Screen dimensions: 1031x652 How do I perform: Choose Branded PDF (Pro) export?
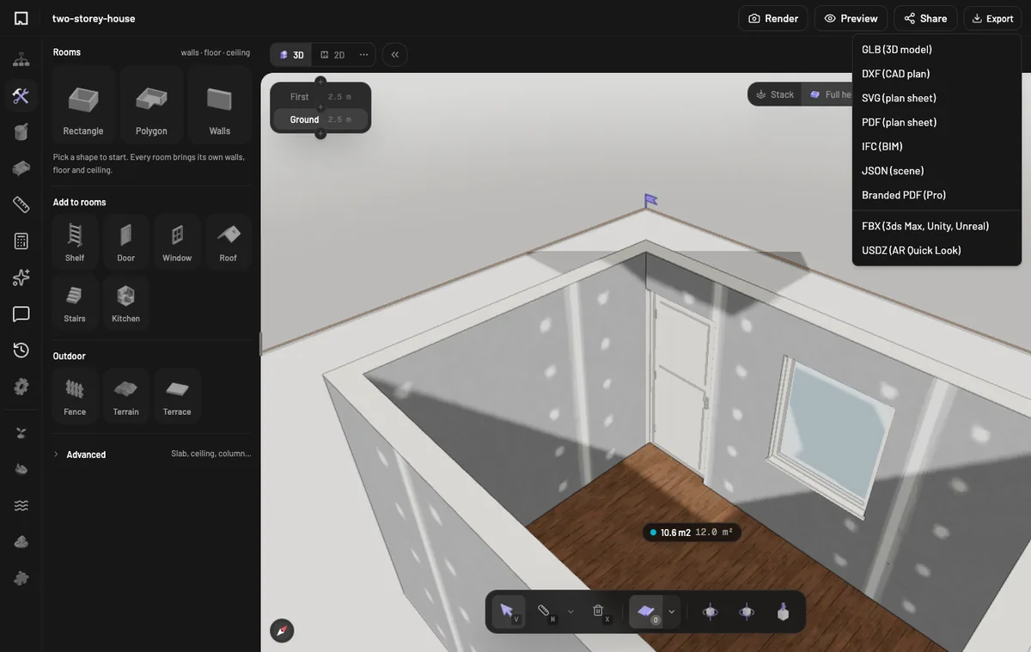pos(936,195)
